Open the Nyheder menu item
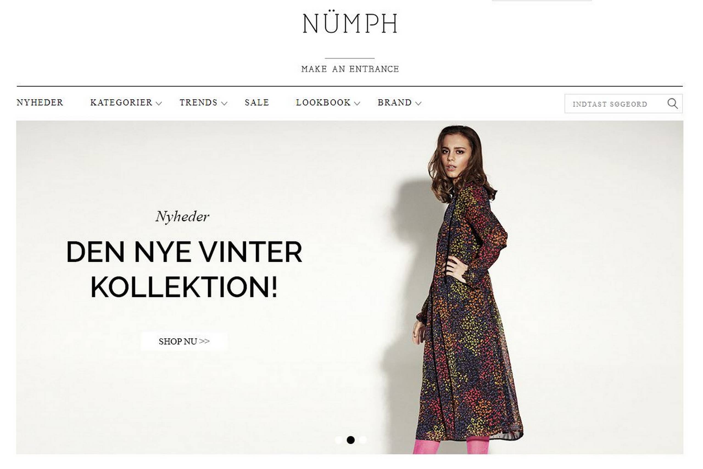Viewport: 703px width, 469px height. tap(40, 102)
